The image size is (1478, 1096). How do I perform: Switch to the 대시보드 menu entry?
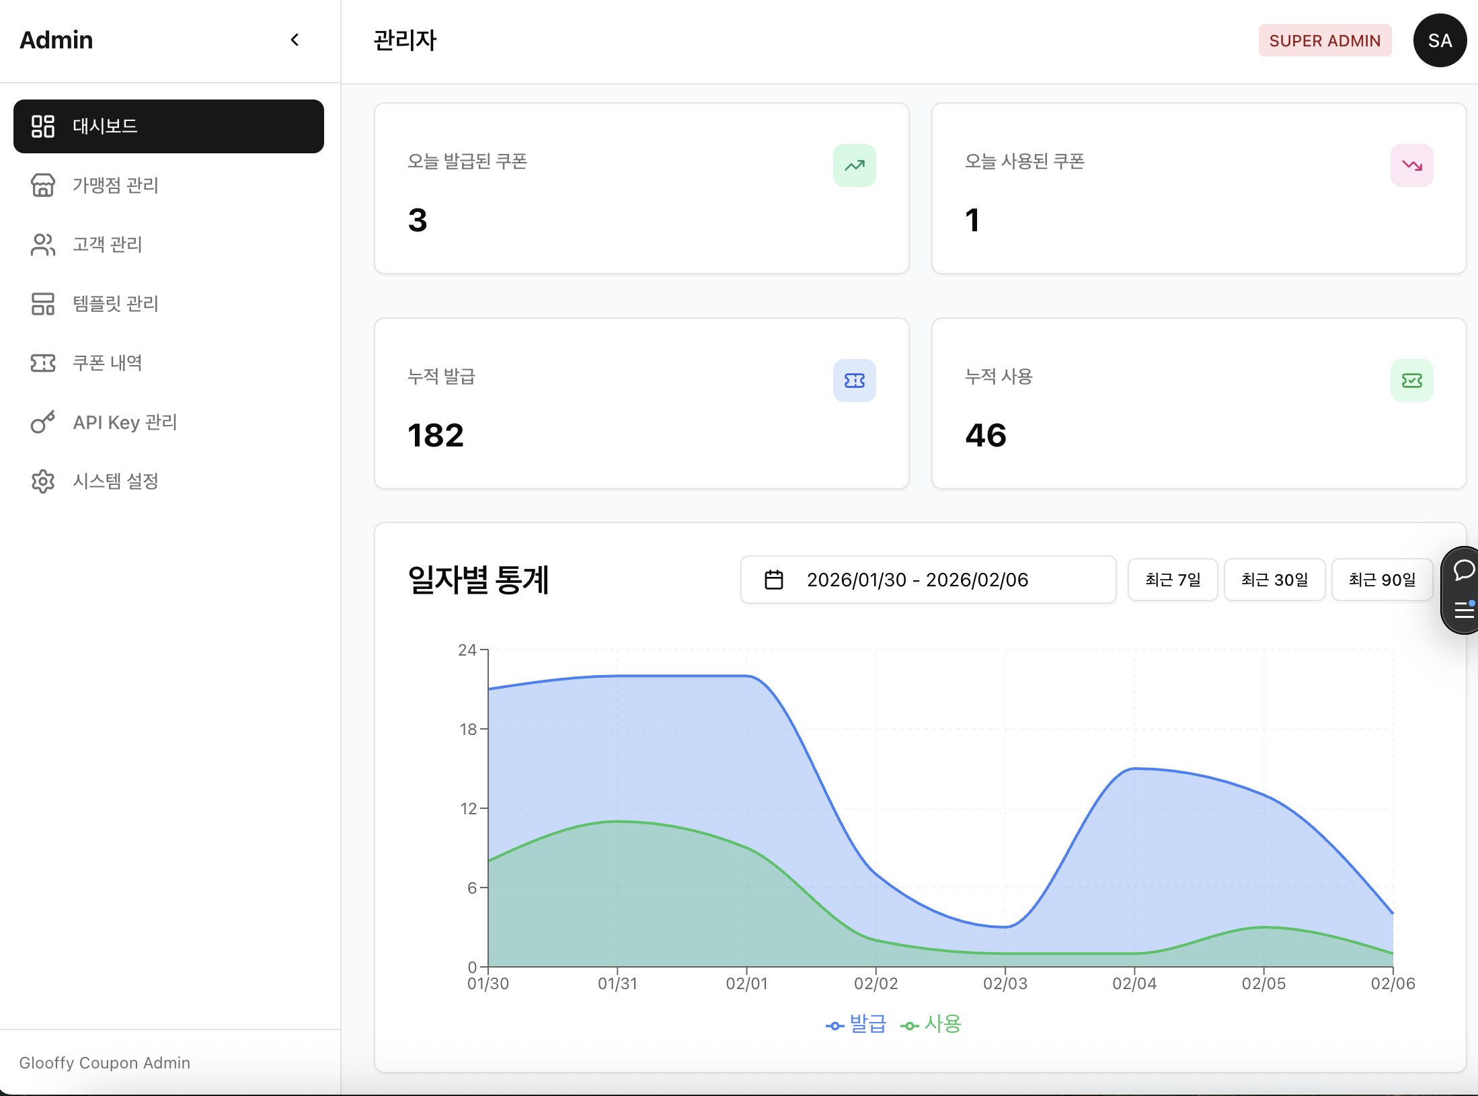click(x=104, y=126)
